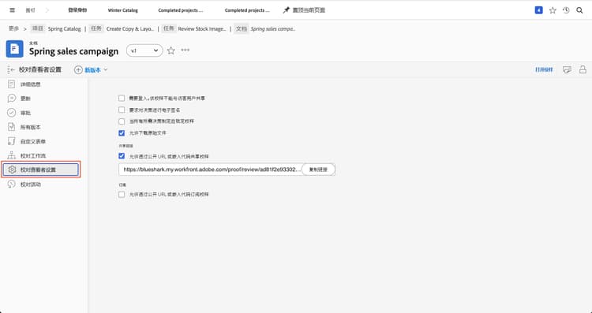
Task: Click the blue document icon beside title
Action: coord(15,49)
